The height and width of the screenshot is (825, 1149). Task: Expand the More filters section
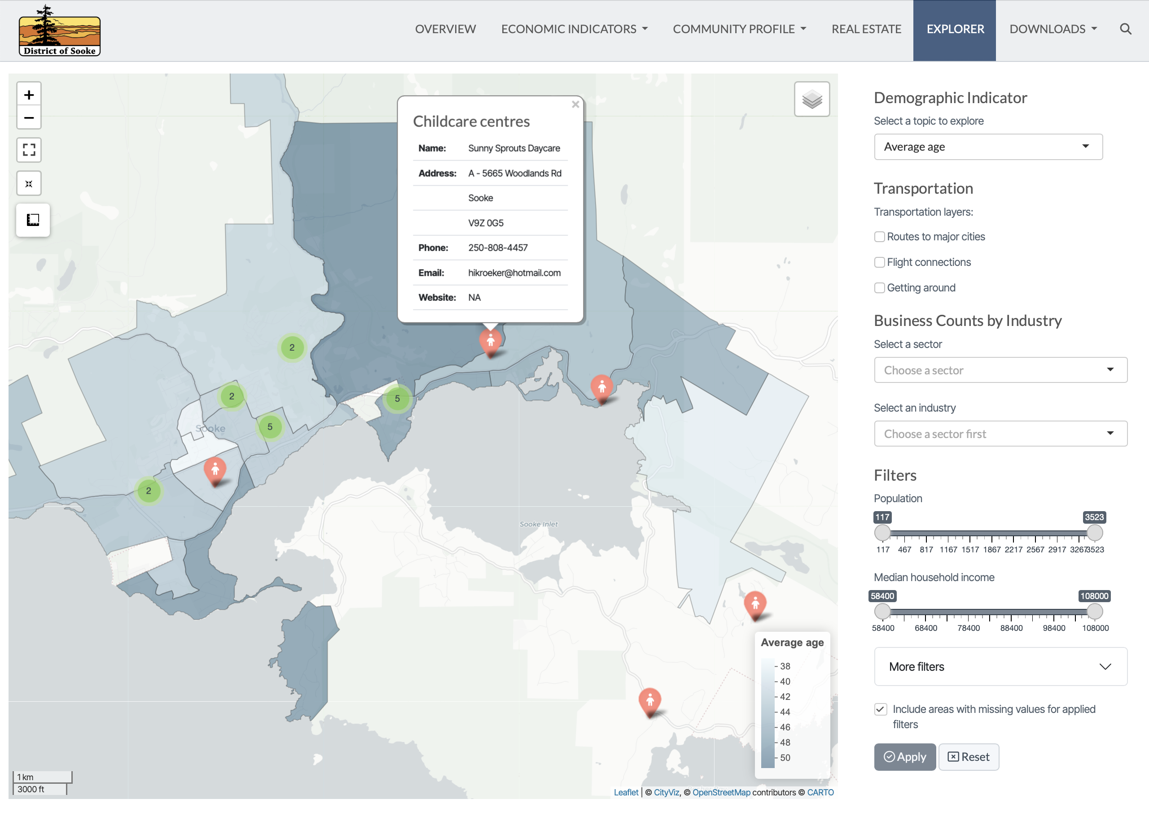pos(1000,667)
